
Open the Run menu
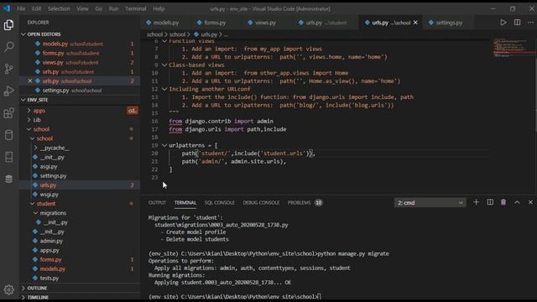point(114,8)
